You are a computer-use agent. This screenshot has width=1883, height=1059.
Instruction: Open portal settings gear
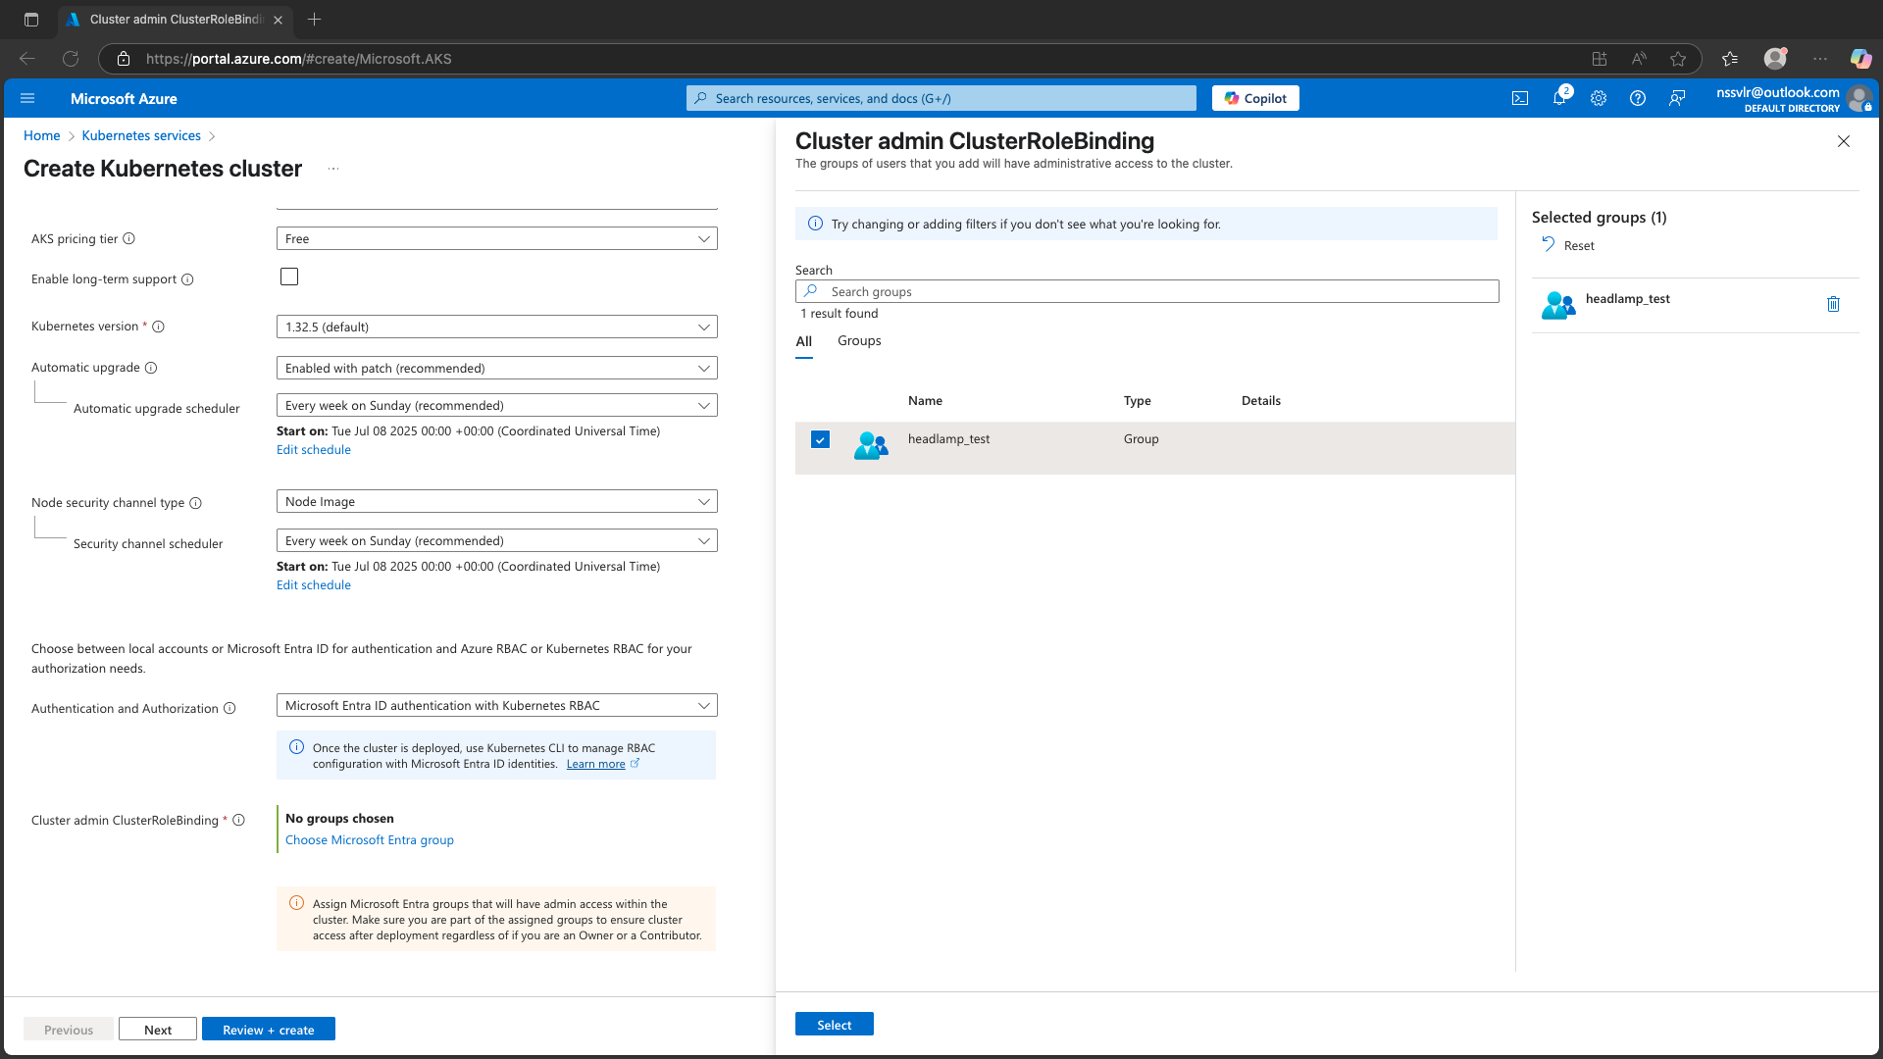click(x=1599, y=98)
